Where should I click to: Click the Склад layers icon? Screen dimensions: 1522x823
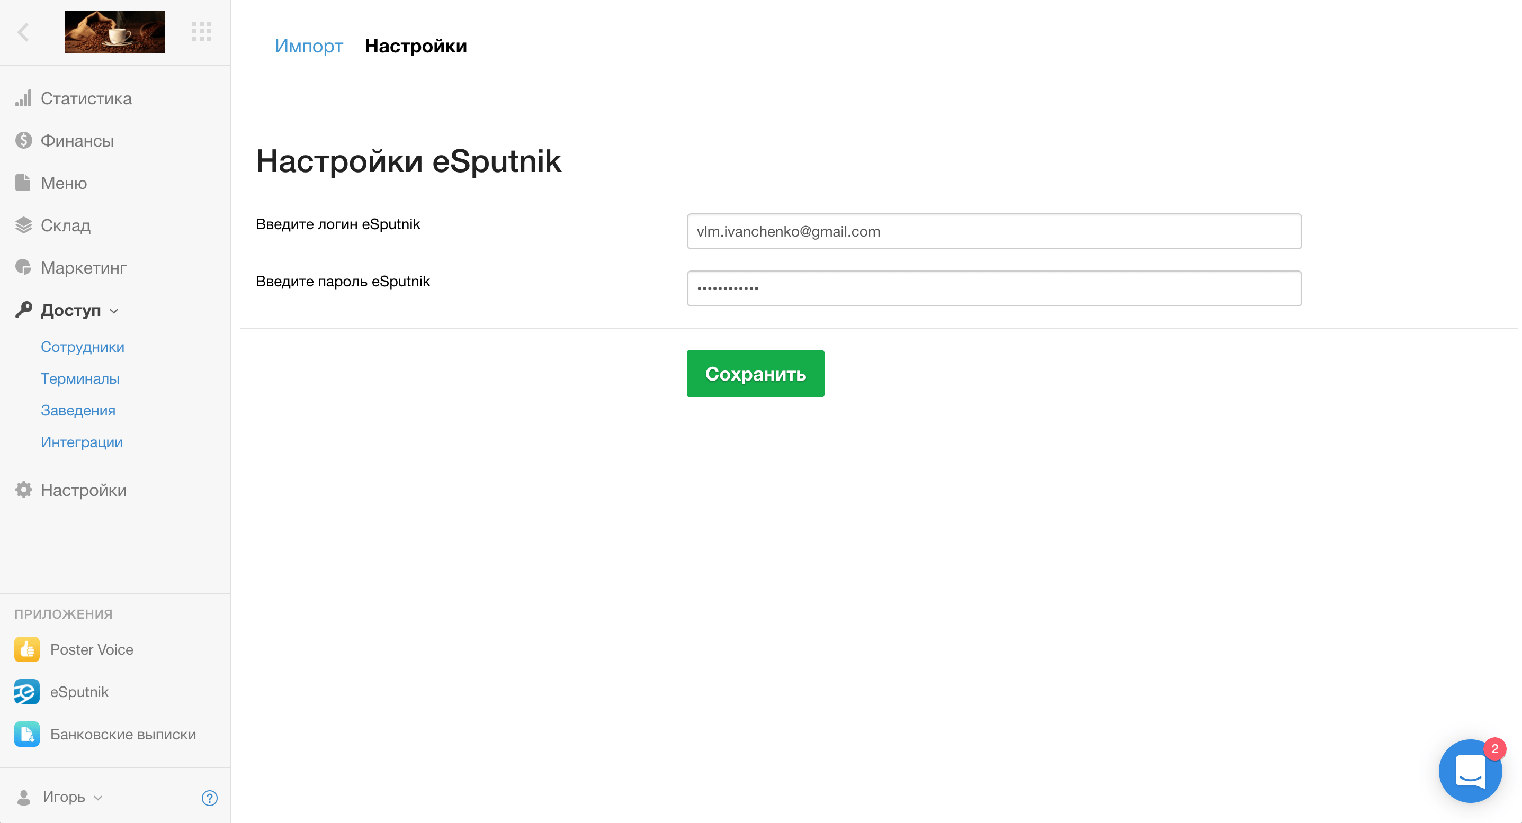[24, 225]
